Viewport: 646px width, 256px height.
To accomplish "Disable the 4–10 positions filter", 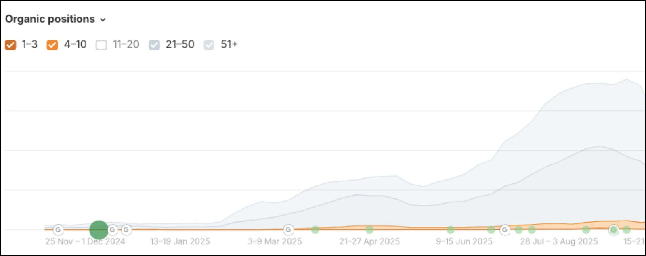I will pos(52,44).
